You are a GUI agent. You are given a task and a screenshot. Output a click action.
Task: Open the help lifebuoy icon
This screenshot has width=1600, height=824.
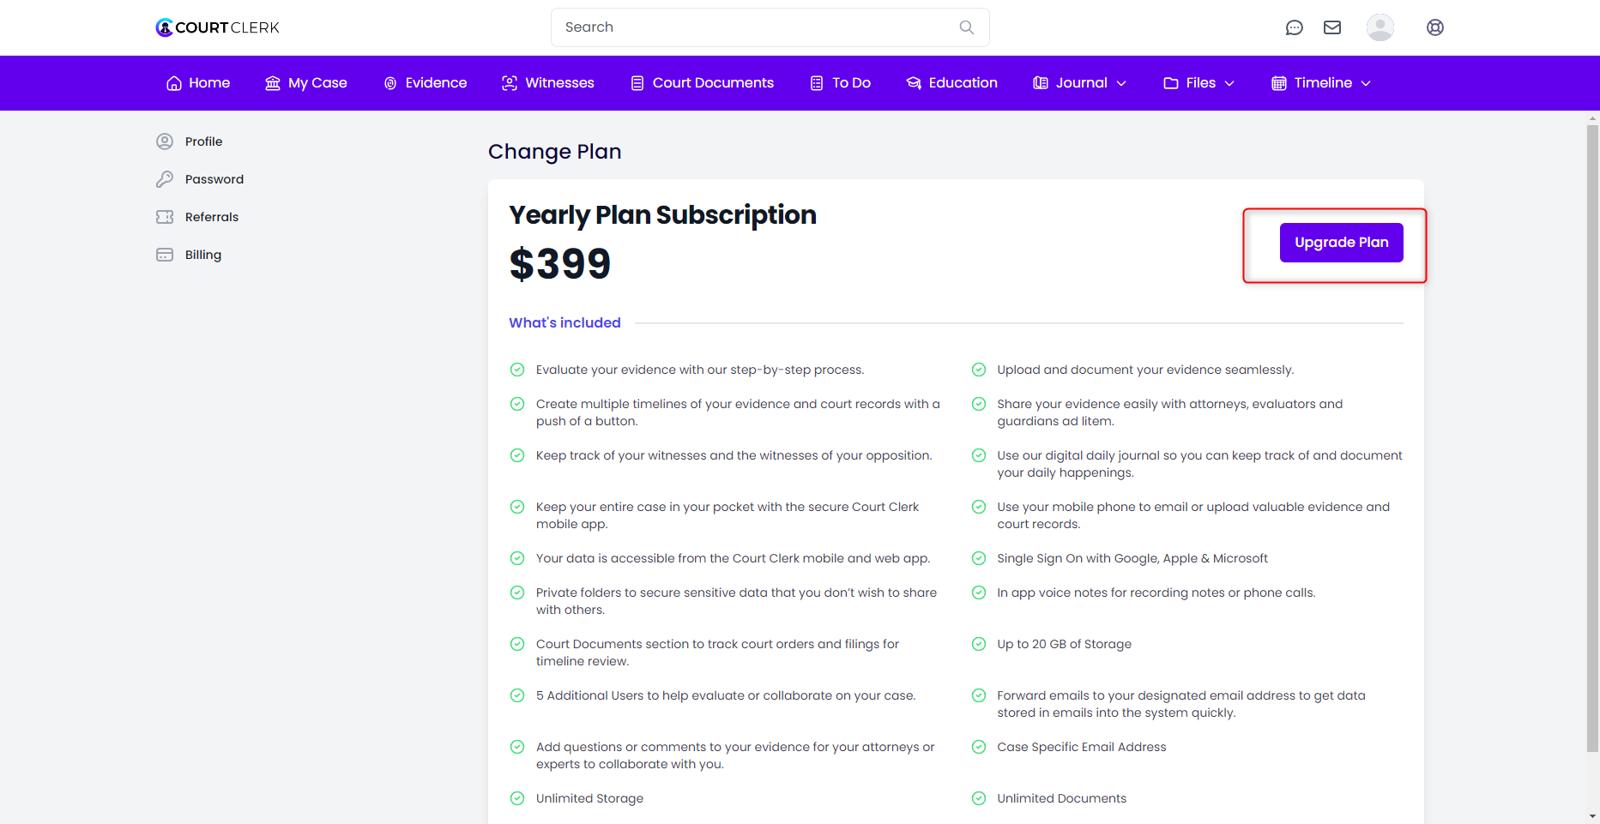(1435, 27)
